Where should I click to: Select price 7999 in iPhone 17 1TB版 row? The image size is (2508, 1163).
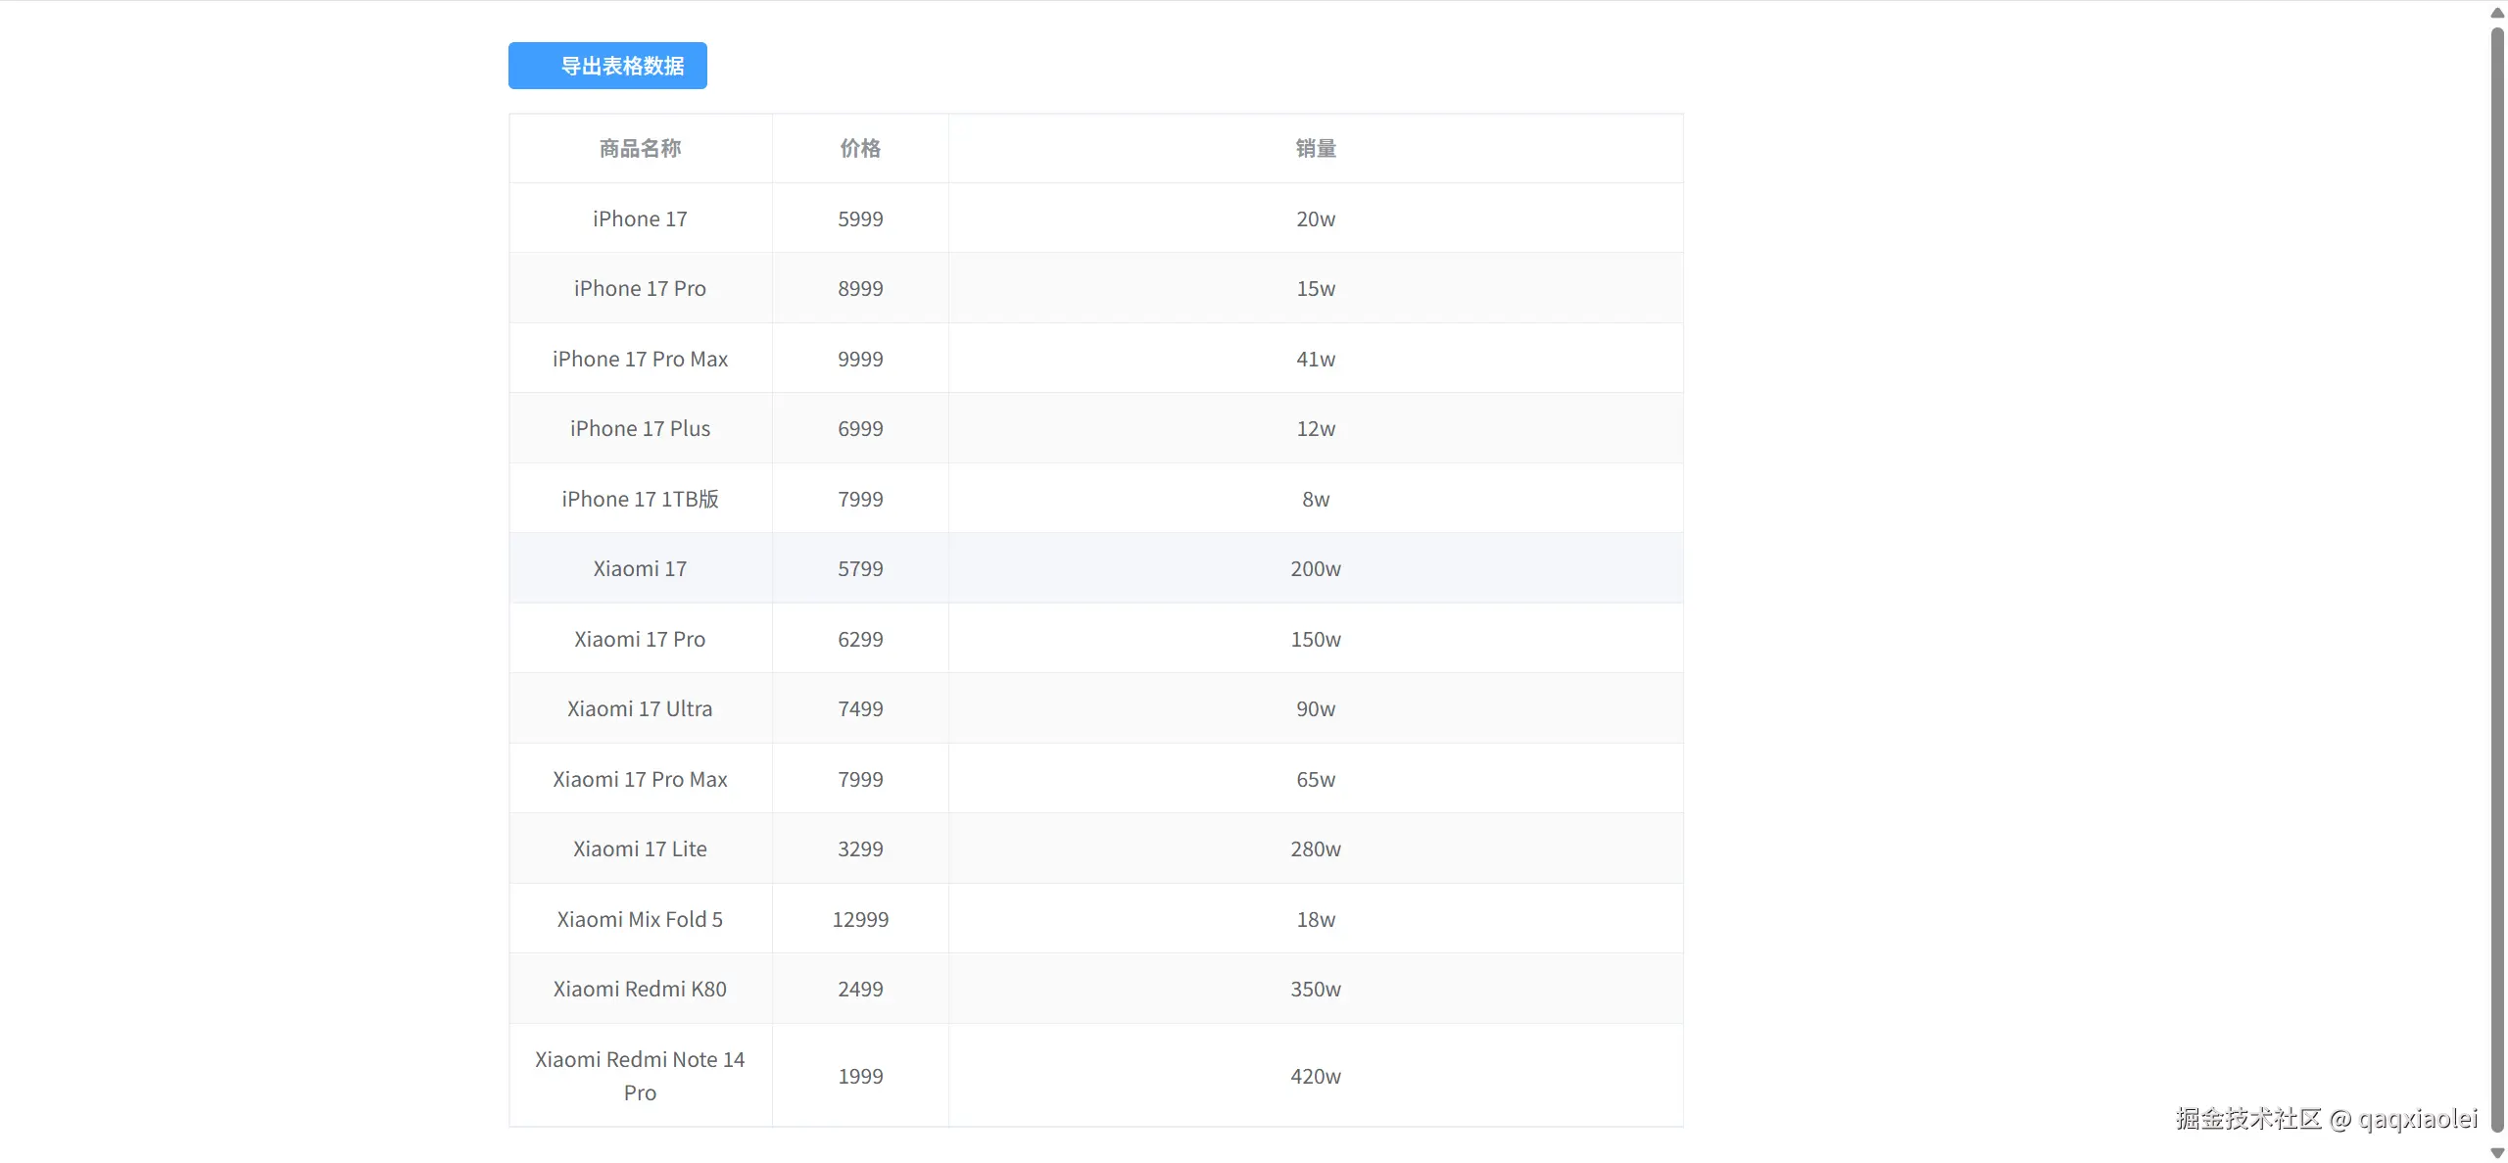pos(860,499)
